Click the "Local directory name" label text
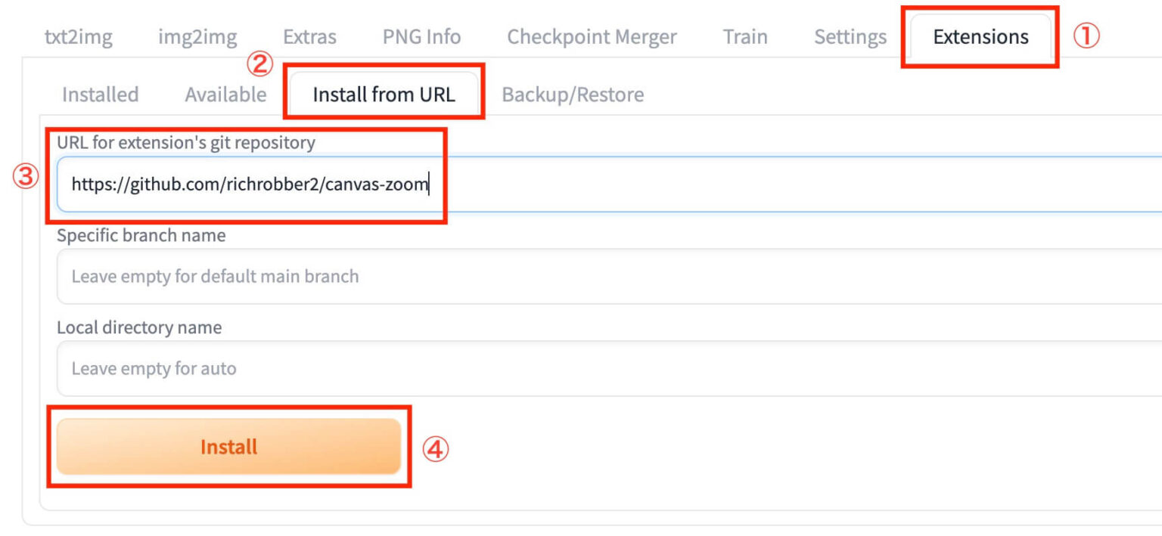Screen dimensions: 1162x536 pyautogui.click(x=139, y=327)
